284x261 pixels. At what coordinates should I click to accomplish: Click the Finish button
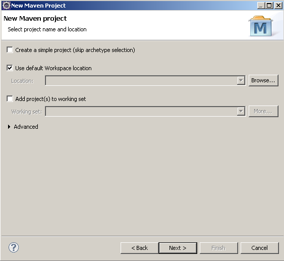[x=218, y=248]
